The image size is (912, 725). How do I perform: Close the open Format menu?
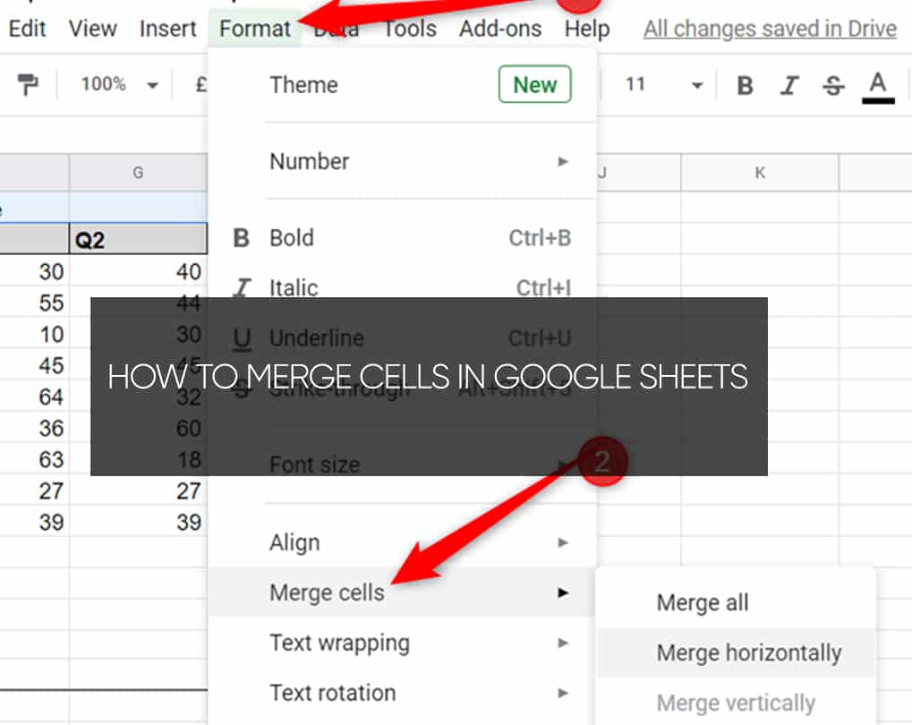pyautogui.click(x=255, y=29)
